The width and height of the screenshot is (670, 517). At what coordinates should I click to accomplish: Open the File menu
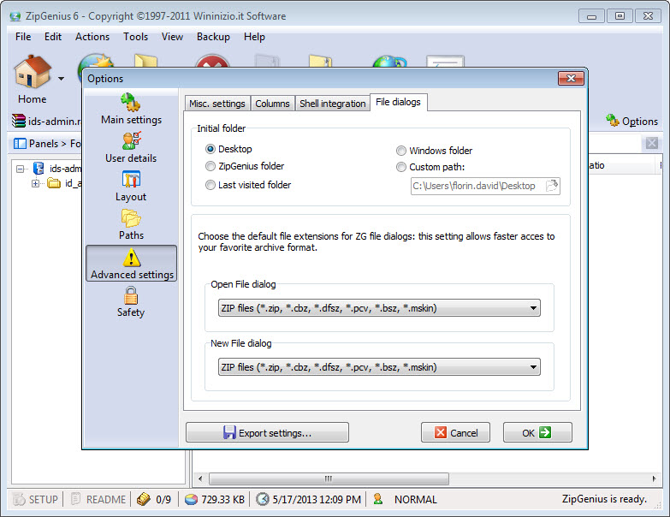23,37
